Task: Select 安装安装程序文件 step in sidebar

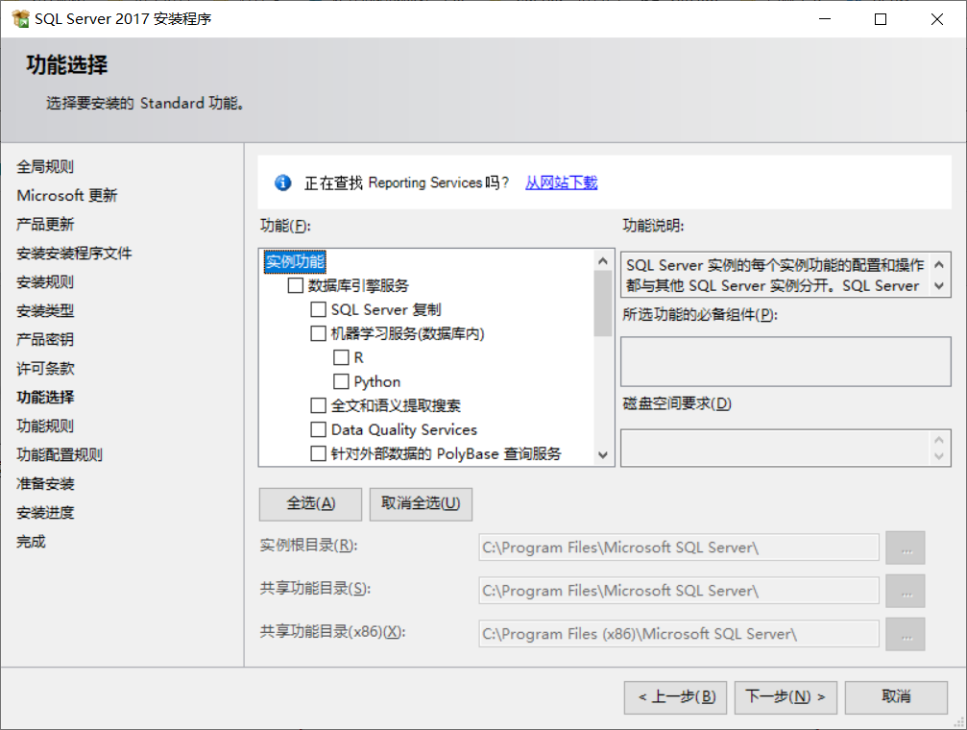Action: click(74, 253)
